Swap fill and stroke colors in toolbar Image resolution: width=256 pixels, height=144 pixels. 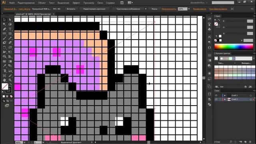[x=11, y=84]
